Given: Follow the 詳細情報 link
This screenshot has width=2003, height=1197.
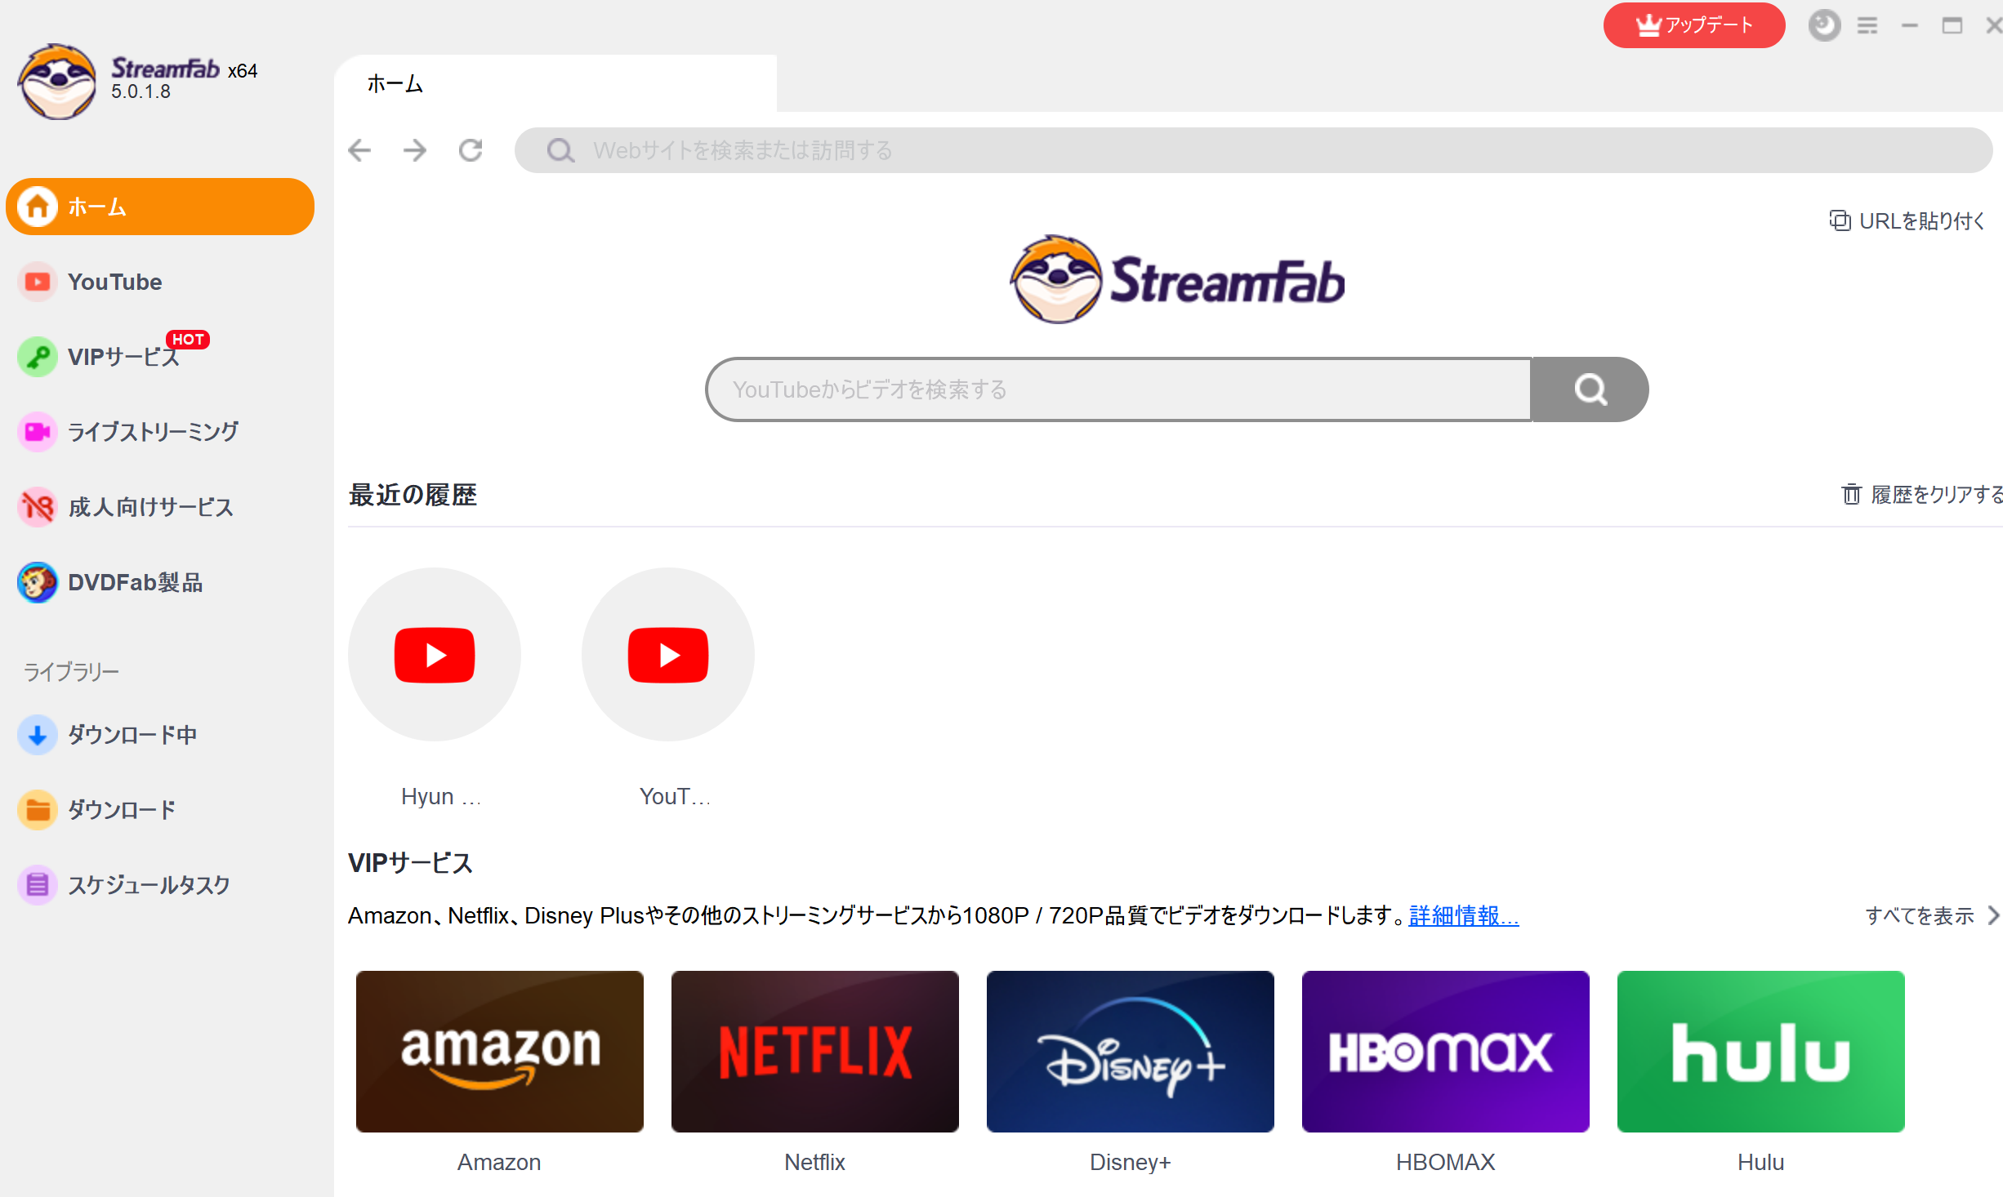Looking at the screenshot, I should tap(1464, 916).
